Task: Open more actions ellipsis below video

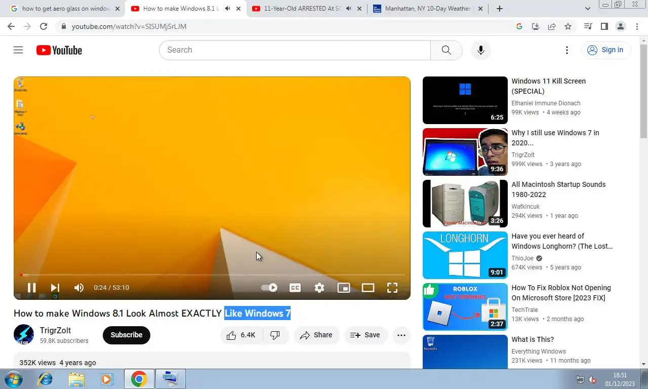Action: (401, 335)
